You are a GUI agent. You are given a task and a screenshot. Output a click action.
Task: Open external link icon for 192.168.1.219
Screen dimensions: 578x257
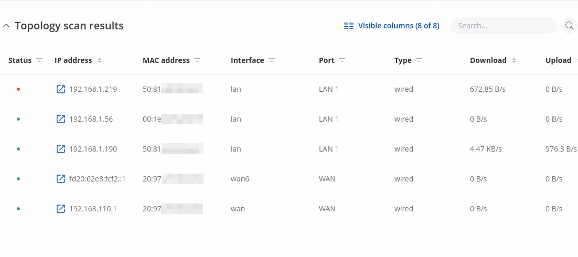click(61, 89)
